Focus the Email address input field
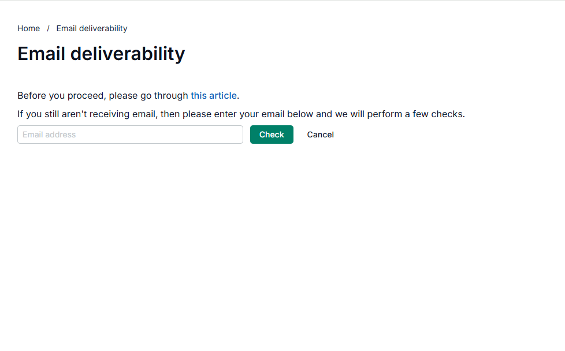 130,135
